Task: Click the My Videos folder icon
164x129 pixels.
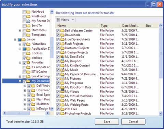Action: click(x=62, y=91)
